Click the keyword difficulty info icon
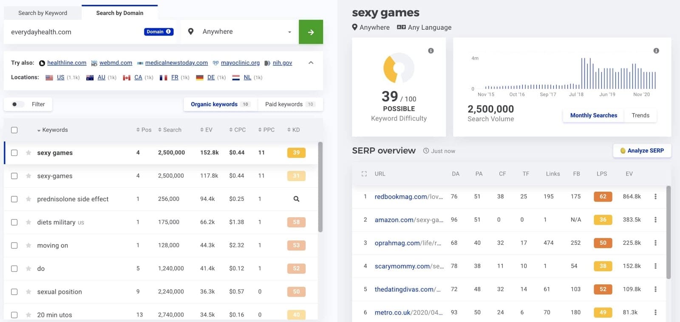This screenshot has width=680, height=322. (x=431, y=51)
